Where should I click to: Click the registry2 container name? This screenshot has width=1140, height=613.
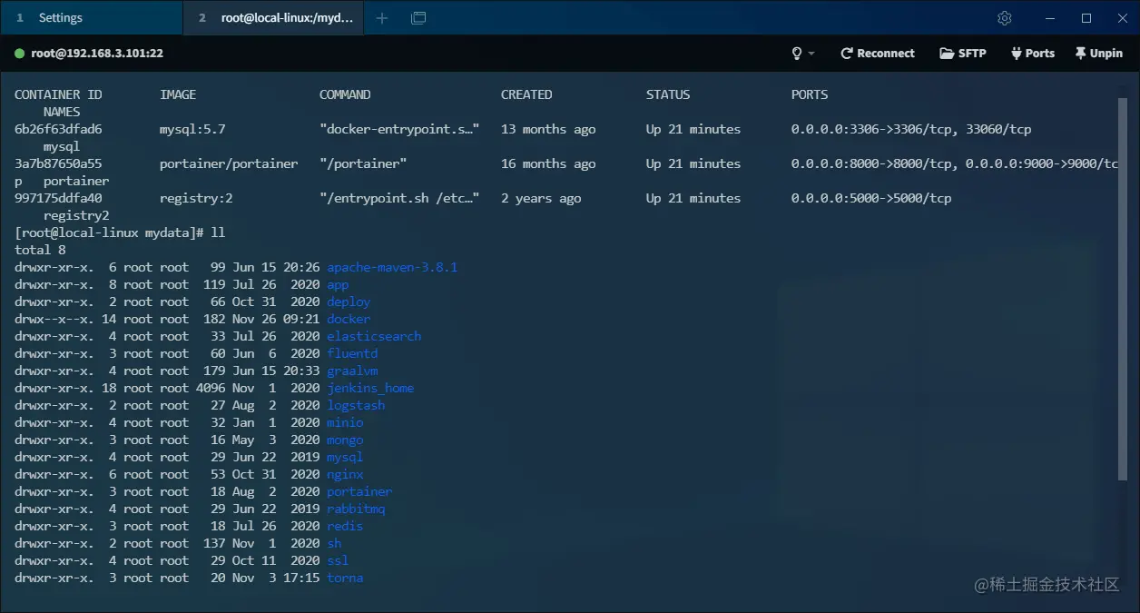(x=76, y=215)
